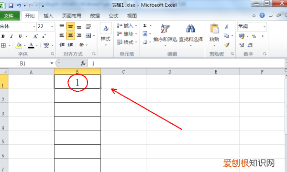This screenshot has height=172, width=287.
Task: Toggle underline formatting
Action: 20,36
